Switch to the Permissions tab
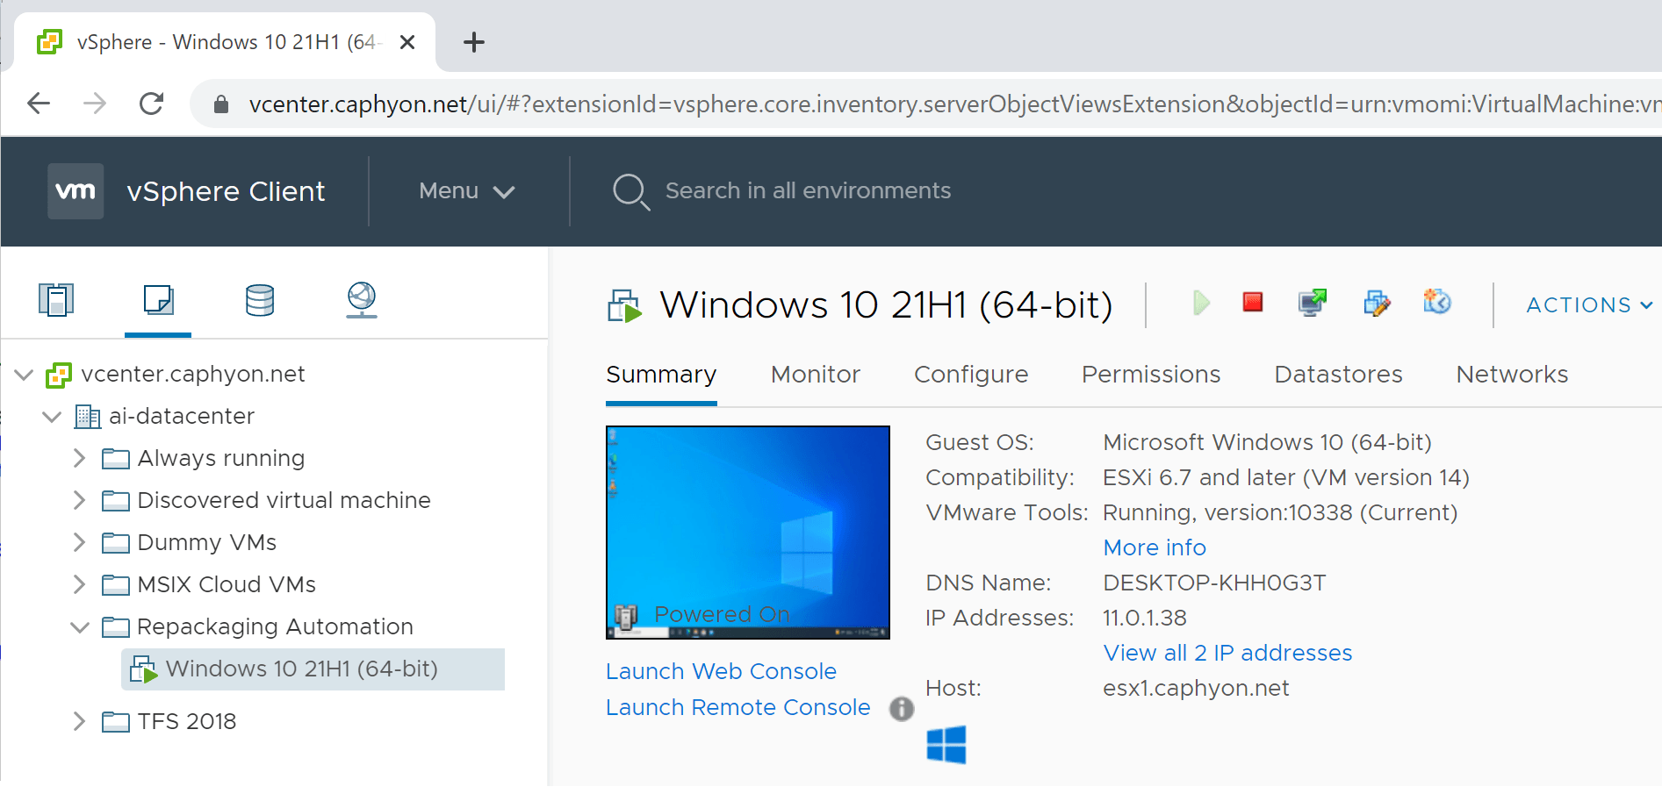Viewport: 1662px width, 794px height. pyautogui.click(x=1151, y=375)
